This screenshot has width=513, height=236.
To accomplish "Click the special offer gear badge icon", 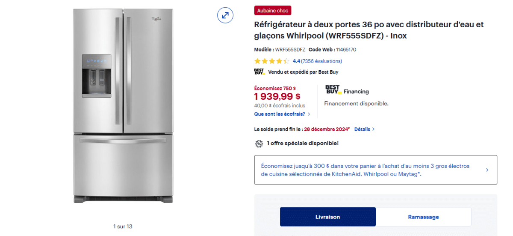I will (259, 144).
